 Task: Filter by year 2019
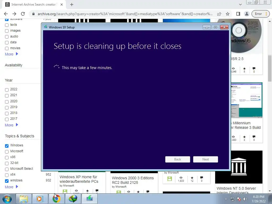(x=7, y=108)
